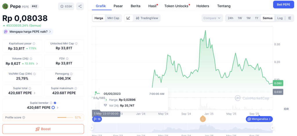297x136 pixels.
Task: Open the Tentang tab
Action: click(x=224, y=6)
